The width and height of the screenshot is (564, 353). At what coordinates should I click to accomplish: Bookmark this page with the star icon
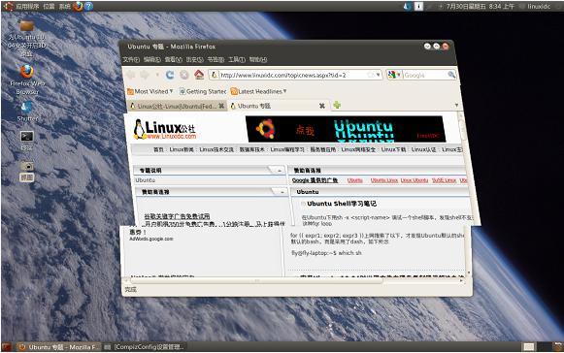click(x=371, y=75)
